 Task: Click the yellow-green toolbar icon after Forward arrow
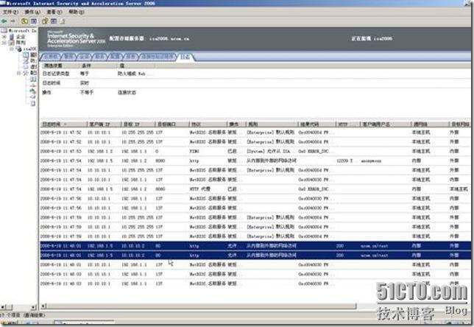pyautogui.click(x=24, y=21)
